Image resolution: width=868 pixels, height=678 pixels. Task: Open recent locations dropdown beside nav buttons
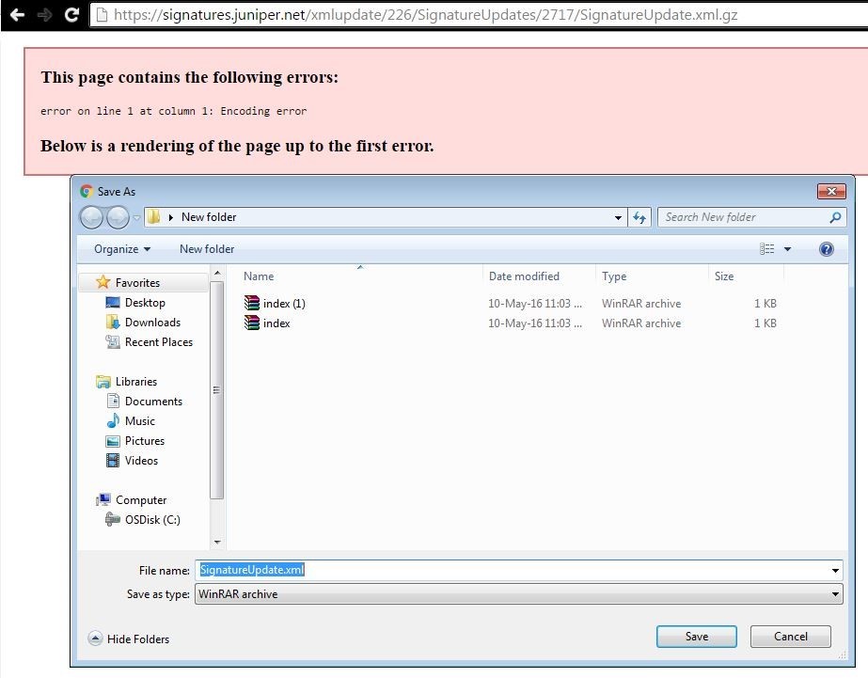click(x=136, y=217)
